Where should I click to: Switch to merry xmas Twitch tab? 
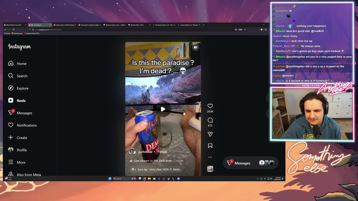coord(114,25)
